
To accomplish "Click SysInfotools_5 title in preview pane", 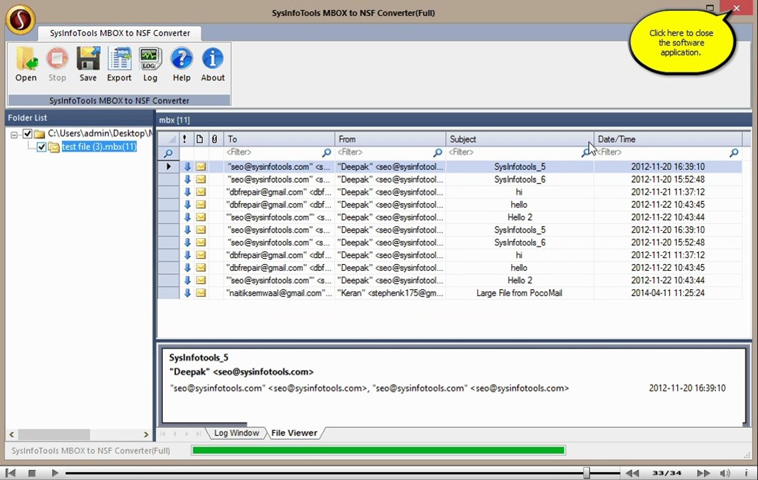I will click(x=199, y=357).
